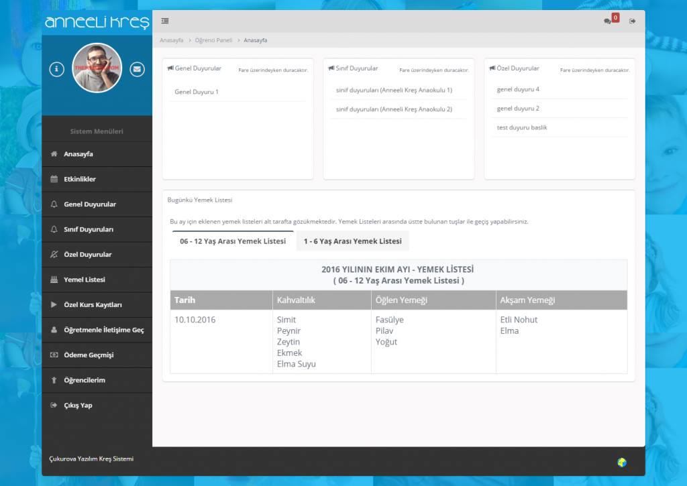Click the info icon beside profile photo
The width and height of the screenshot is (687, 486).
click(58, 68)
